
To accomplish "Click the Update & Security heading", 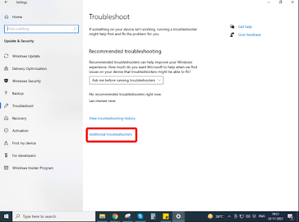I will tap(19, 41).
